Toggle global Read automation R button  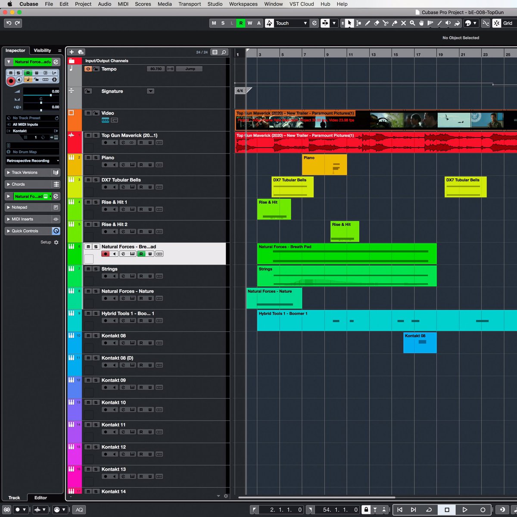pyautogui.click(x=241, y=23)
